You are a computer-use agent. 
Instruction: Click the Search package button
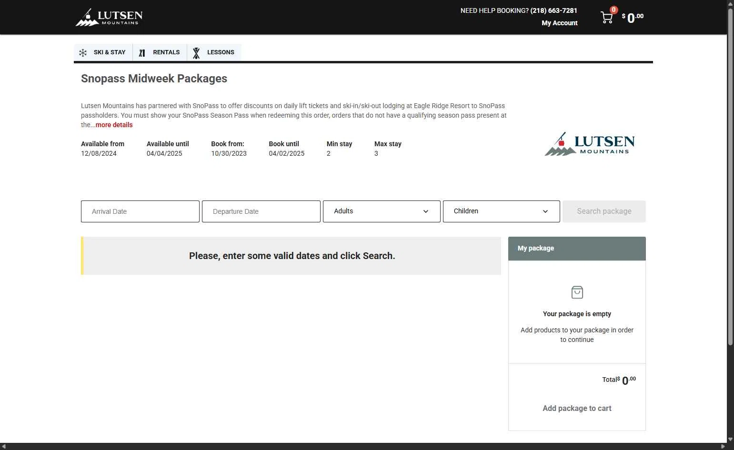click(604, 211)
